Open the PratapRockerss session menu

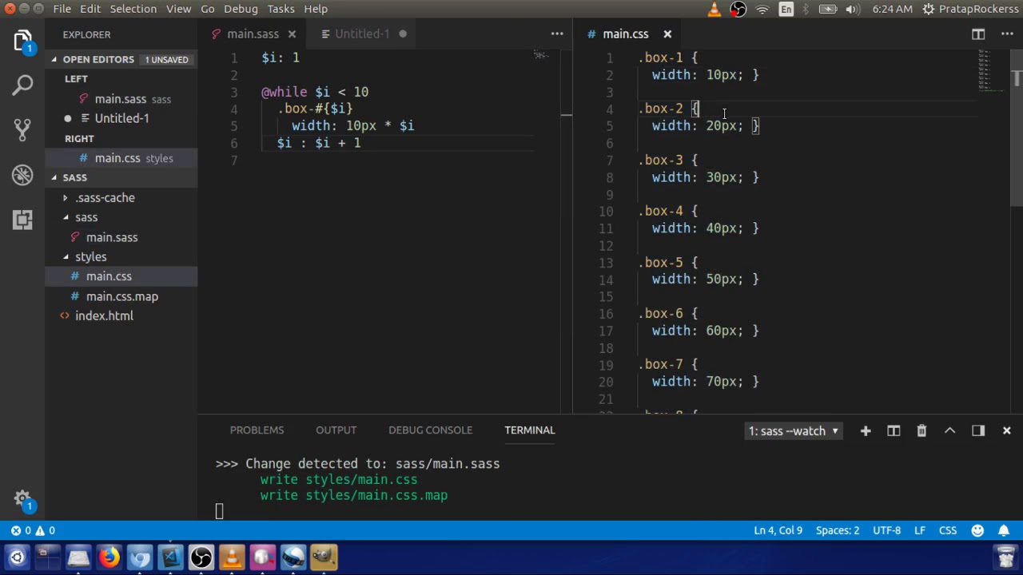pyautogui.click(x=969, y=9)
